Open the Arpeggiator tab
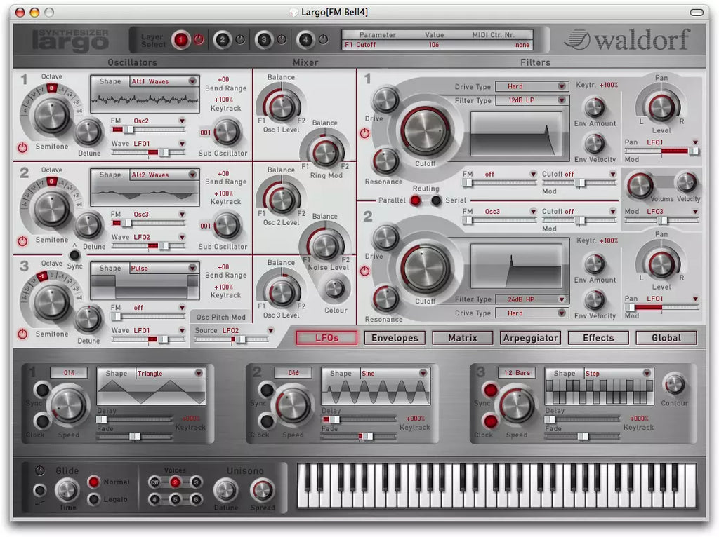 (x=530, y=338)
